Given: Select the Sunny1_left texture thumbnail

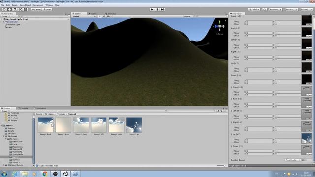Looking at the screenshot, I should (98, 125).
